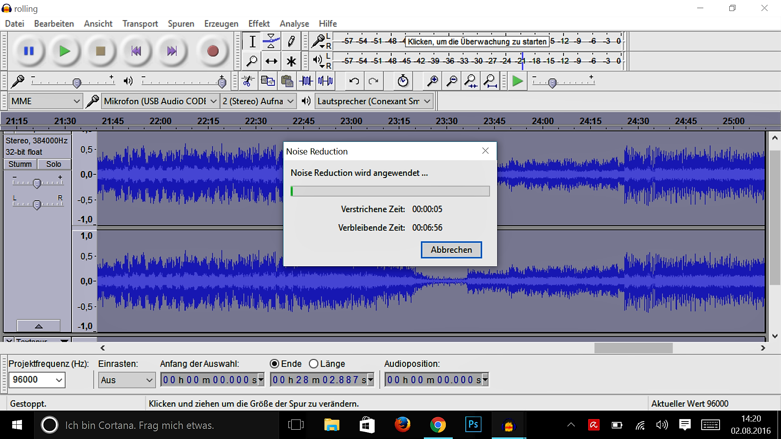Click Abbrechen to cancel noise reduction
Viewport: 781px width, 439px height.
(451, 250)
